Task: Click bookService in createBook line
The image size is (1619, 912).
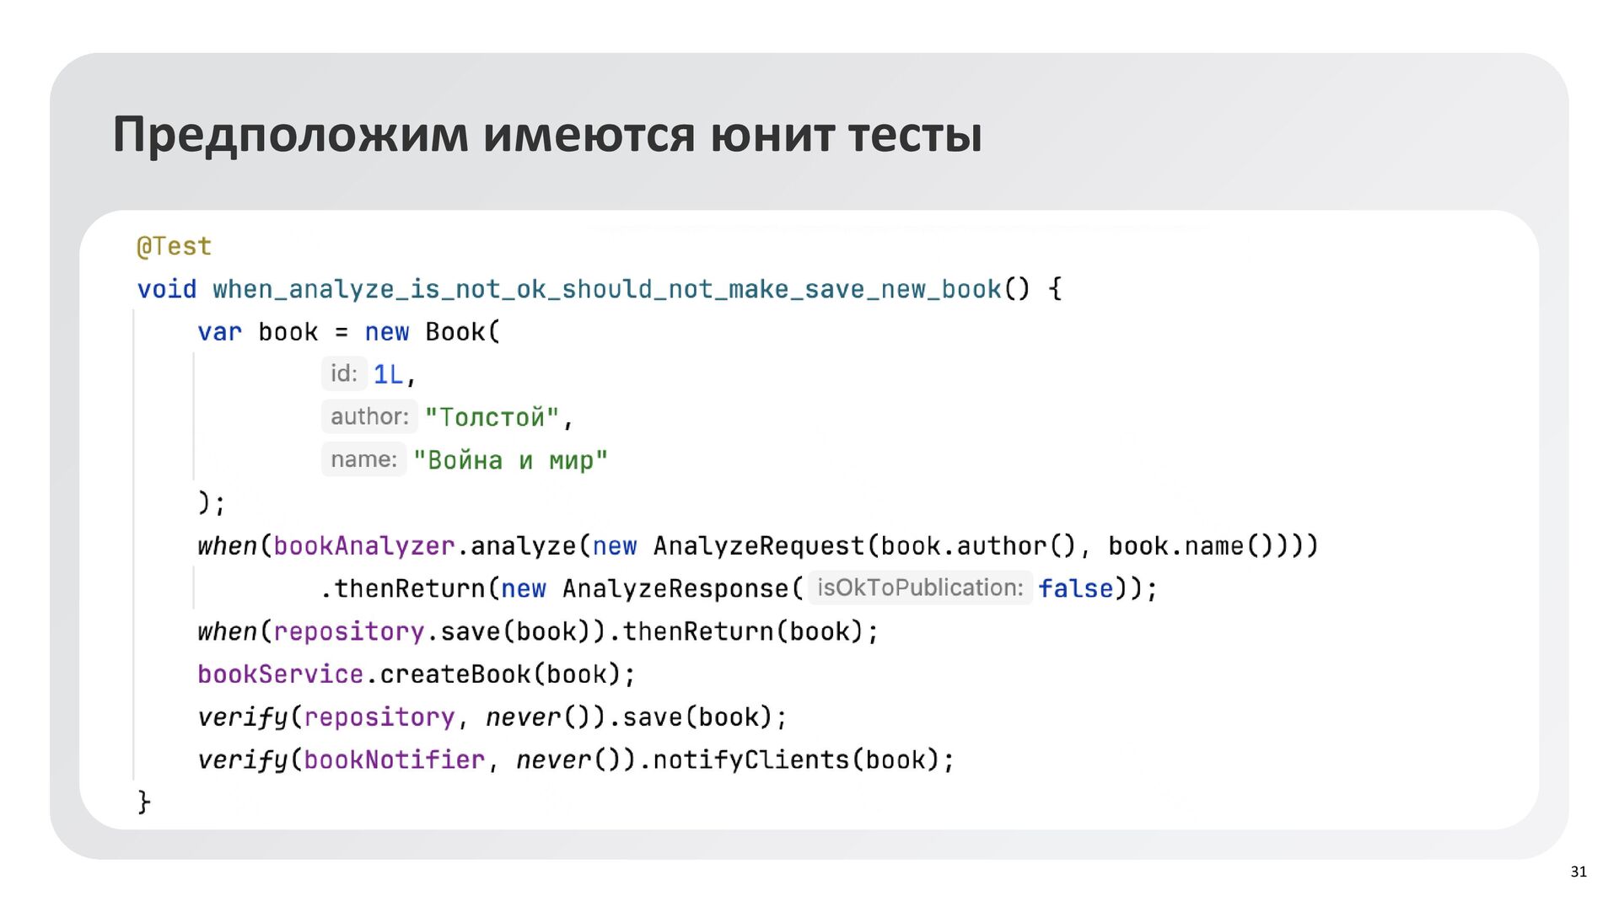Action: 280,674
